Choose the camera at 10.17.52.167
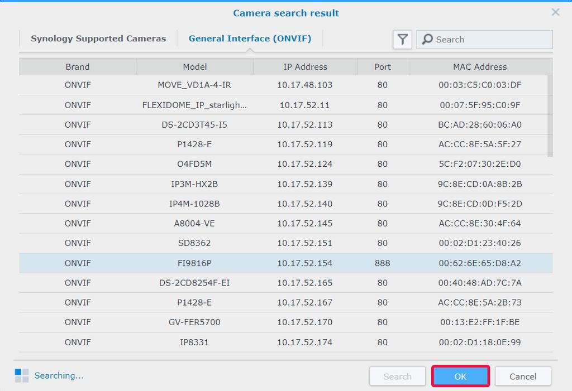Screen dimensions: 572x391 [x=285, y=303]
